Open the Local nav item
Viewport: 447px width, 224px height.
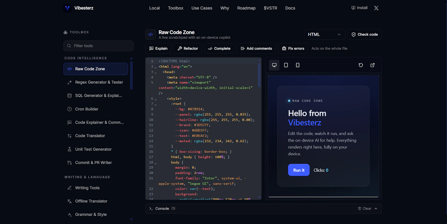tap(154, 8)
